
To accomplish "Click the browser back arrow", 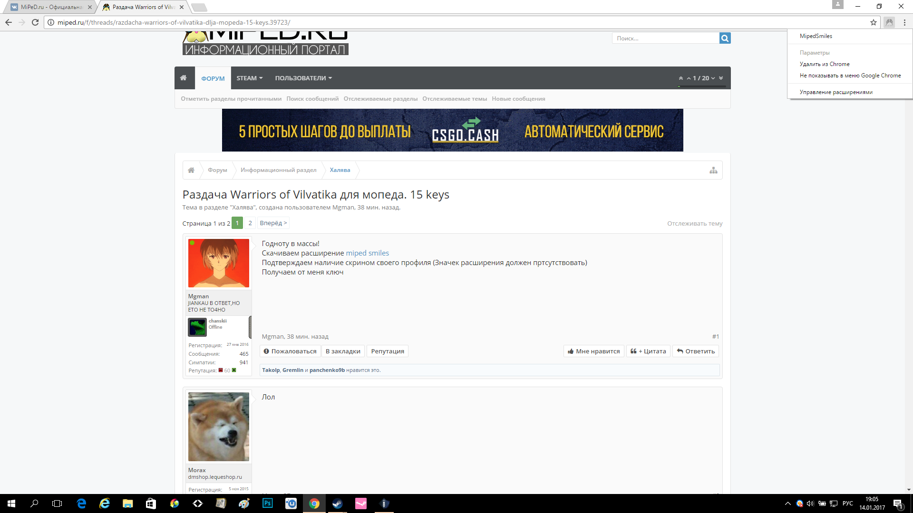I will (x=9, y=22).
